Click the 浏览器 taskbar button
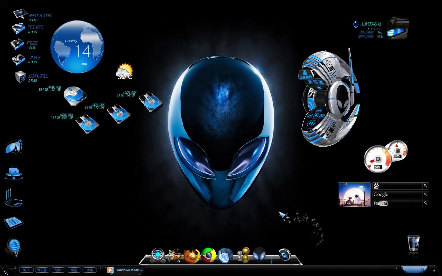Viewport: 442px width, 276px height. point(42,270)
